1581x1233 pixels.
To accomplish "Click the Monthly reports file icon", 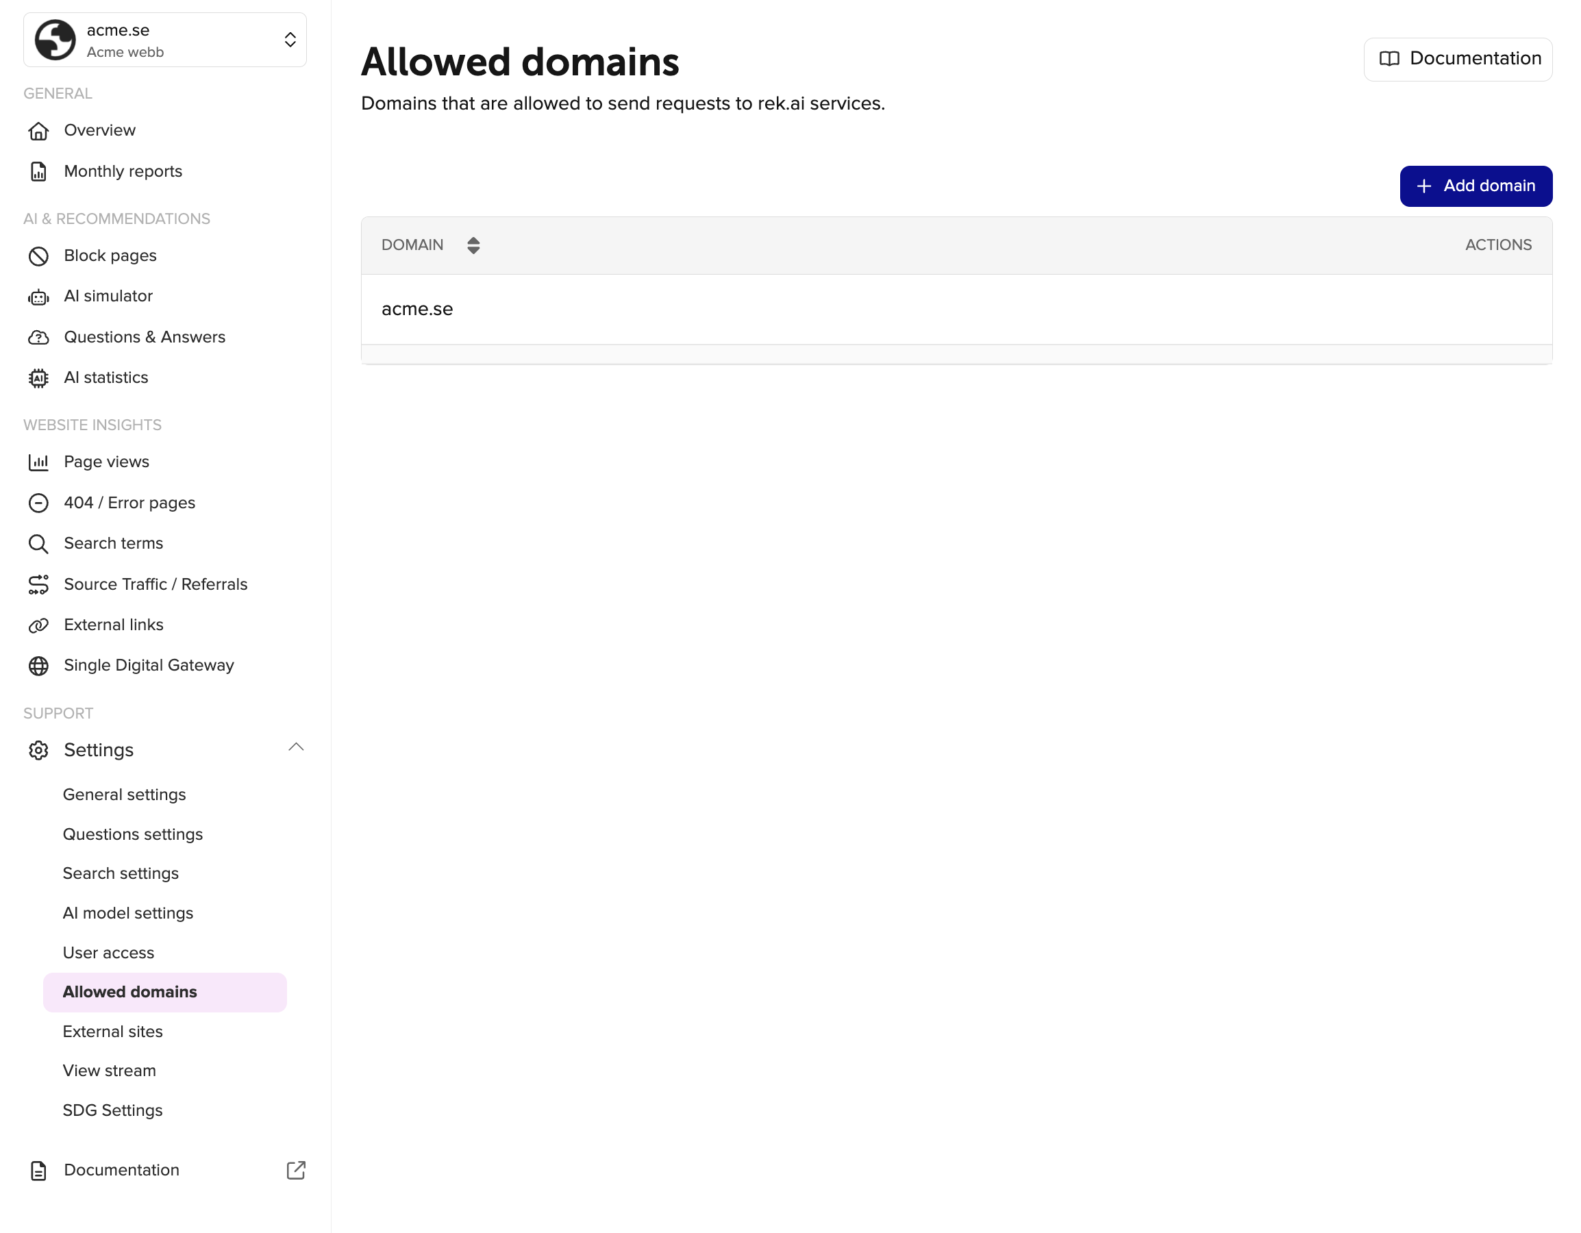I will point(38,171).
